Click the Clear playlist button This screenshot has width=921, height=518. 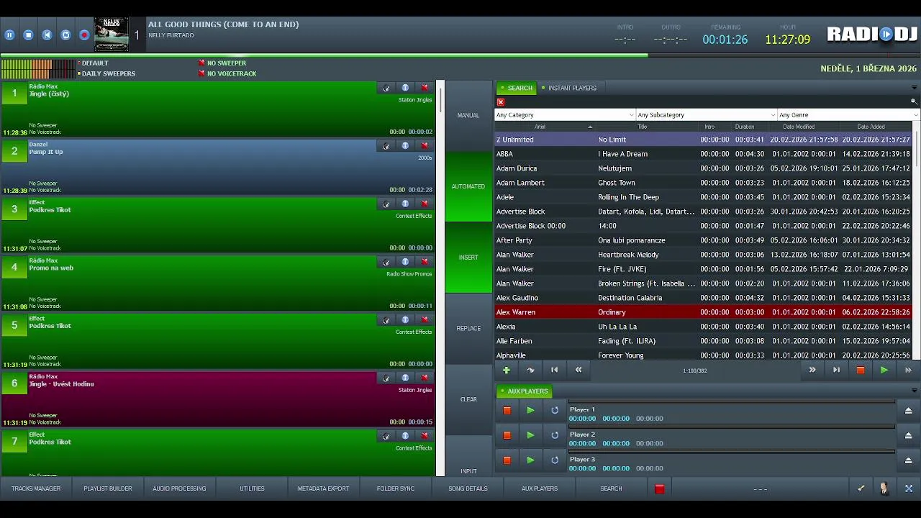coord(468,399)
